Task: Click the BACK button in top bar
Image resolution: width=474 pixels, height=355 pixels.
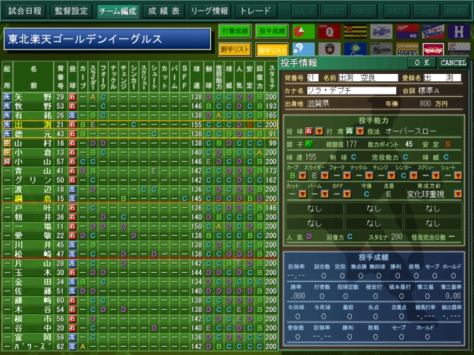Action: 304,11
